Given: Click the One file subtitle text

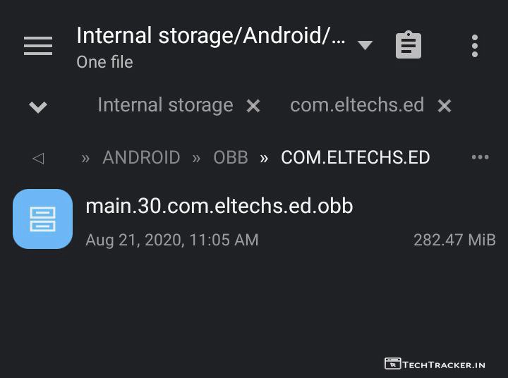Looking at the screenshot, I should point(104,62).
